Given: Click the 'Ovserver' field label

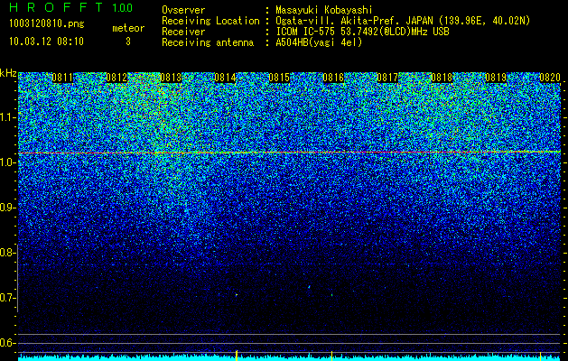Looking at the screenshot, I should (x=183, y=10).
